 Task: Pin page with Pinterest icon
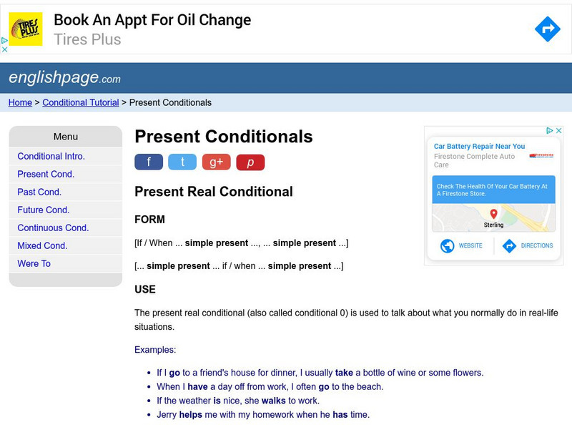click(250, 162)
